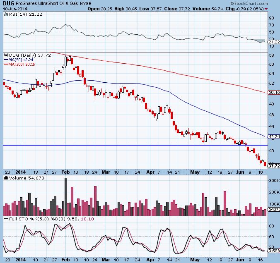Viewport: 280px width, 263px height.
Task: Click the May label on price chart axis
Action: coord(195,172)
